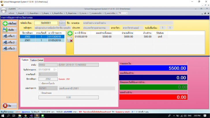
Task: Click the nSoftSMS title tab
Action: [12, 9]
